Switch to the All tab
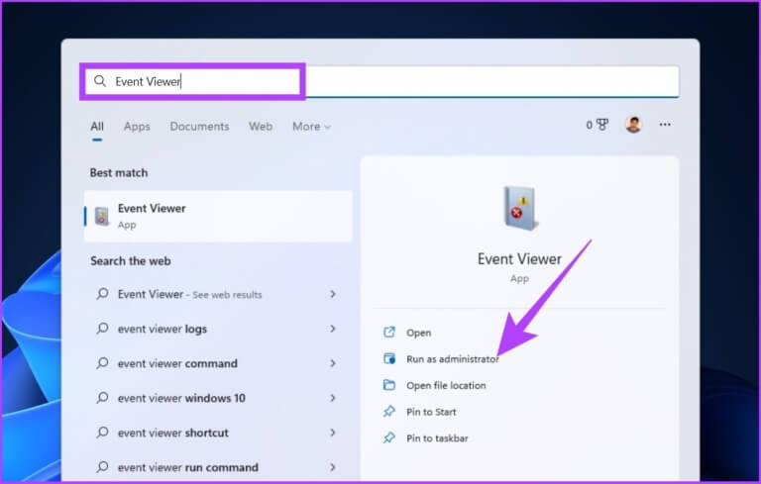761x484 pixels. (97, 127)
